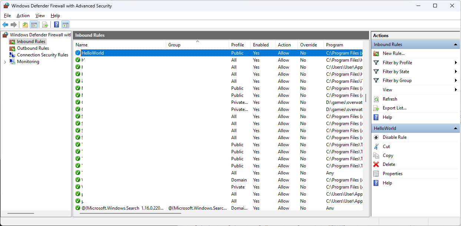The width and height of the screenshot is (461, 226).
Task: Click the New Rule icon in Actions pane
Action: pyautogui.click(x=376, y=53)
